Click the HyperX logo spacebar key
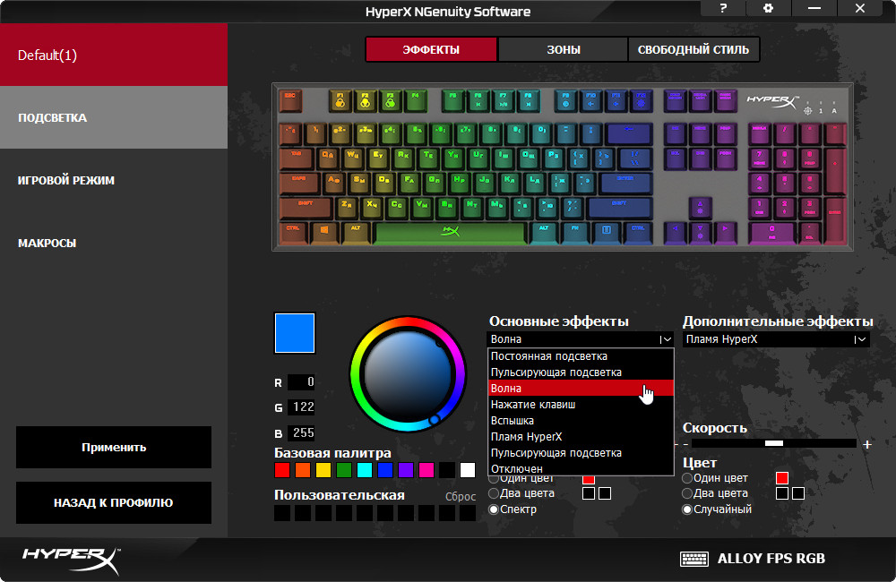Viewport: 896px width, 582px height. point(451,233)
